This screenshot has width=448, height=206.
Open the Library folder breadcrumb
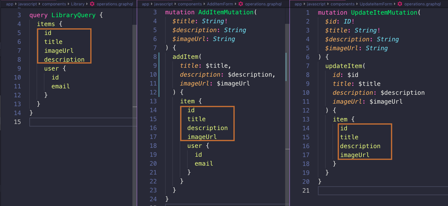click(78, 4)
